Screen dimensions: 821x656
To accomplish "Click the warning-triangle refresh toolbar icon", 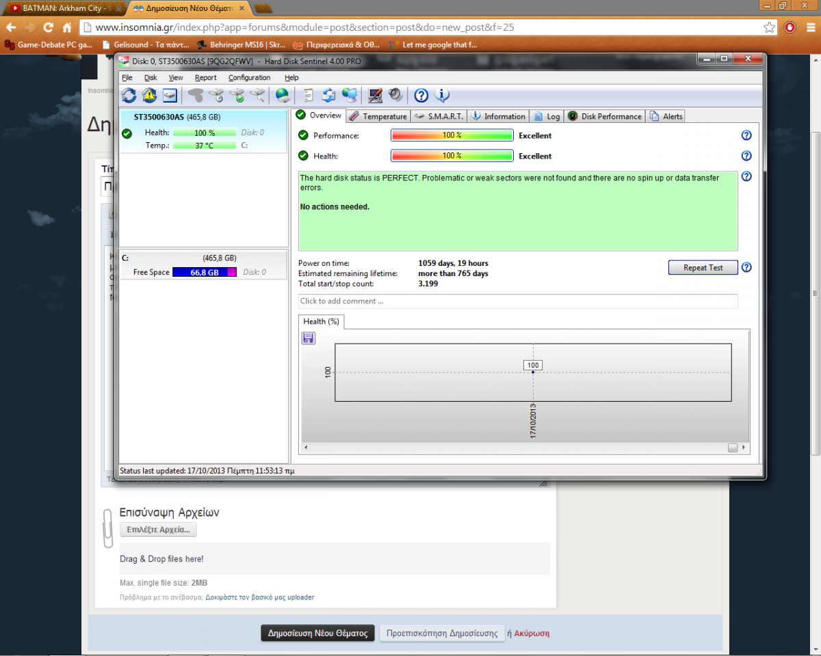I will 149,95.
